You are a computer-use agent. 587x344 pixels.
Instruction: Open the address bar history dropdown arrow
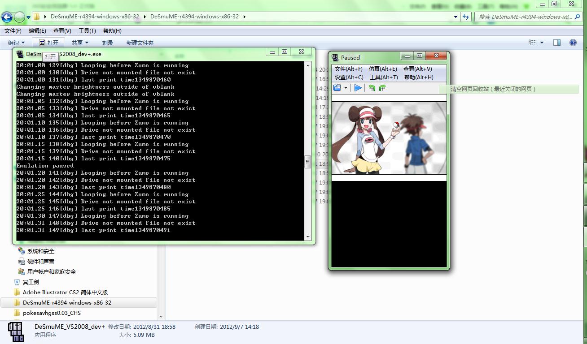[x=456, y=17]
